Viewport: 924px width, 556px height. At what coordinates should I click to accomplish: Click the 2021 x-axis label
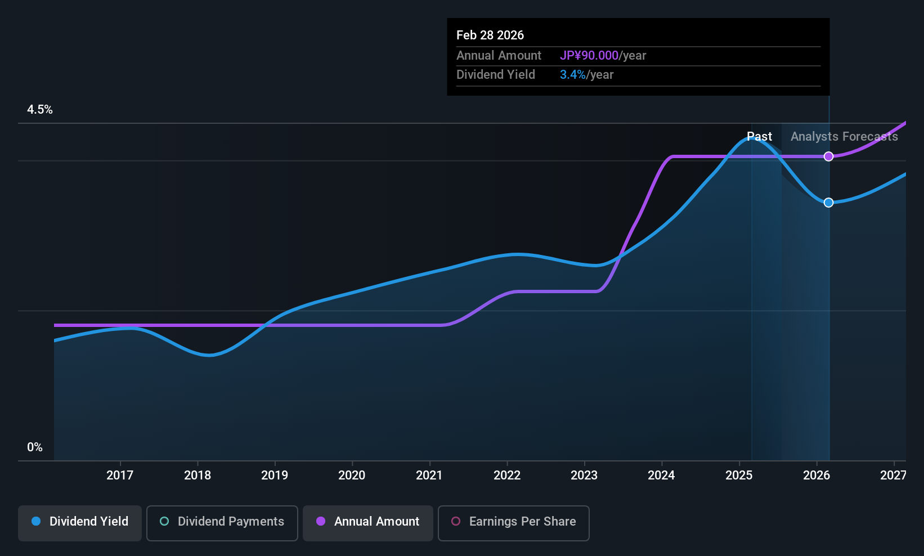[429, 476]
